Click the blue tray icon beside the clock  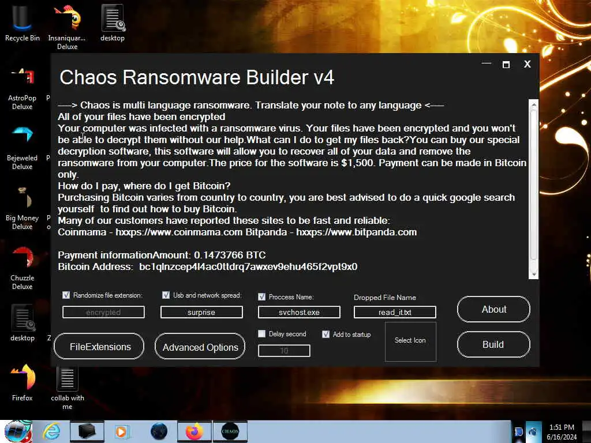[533, 431]
